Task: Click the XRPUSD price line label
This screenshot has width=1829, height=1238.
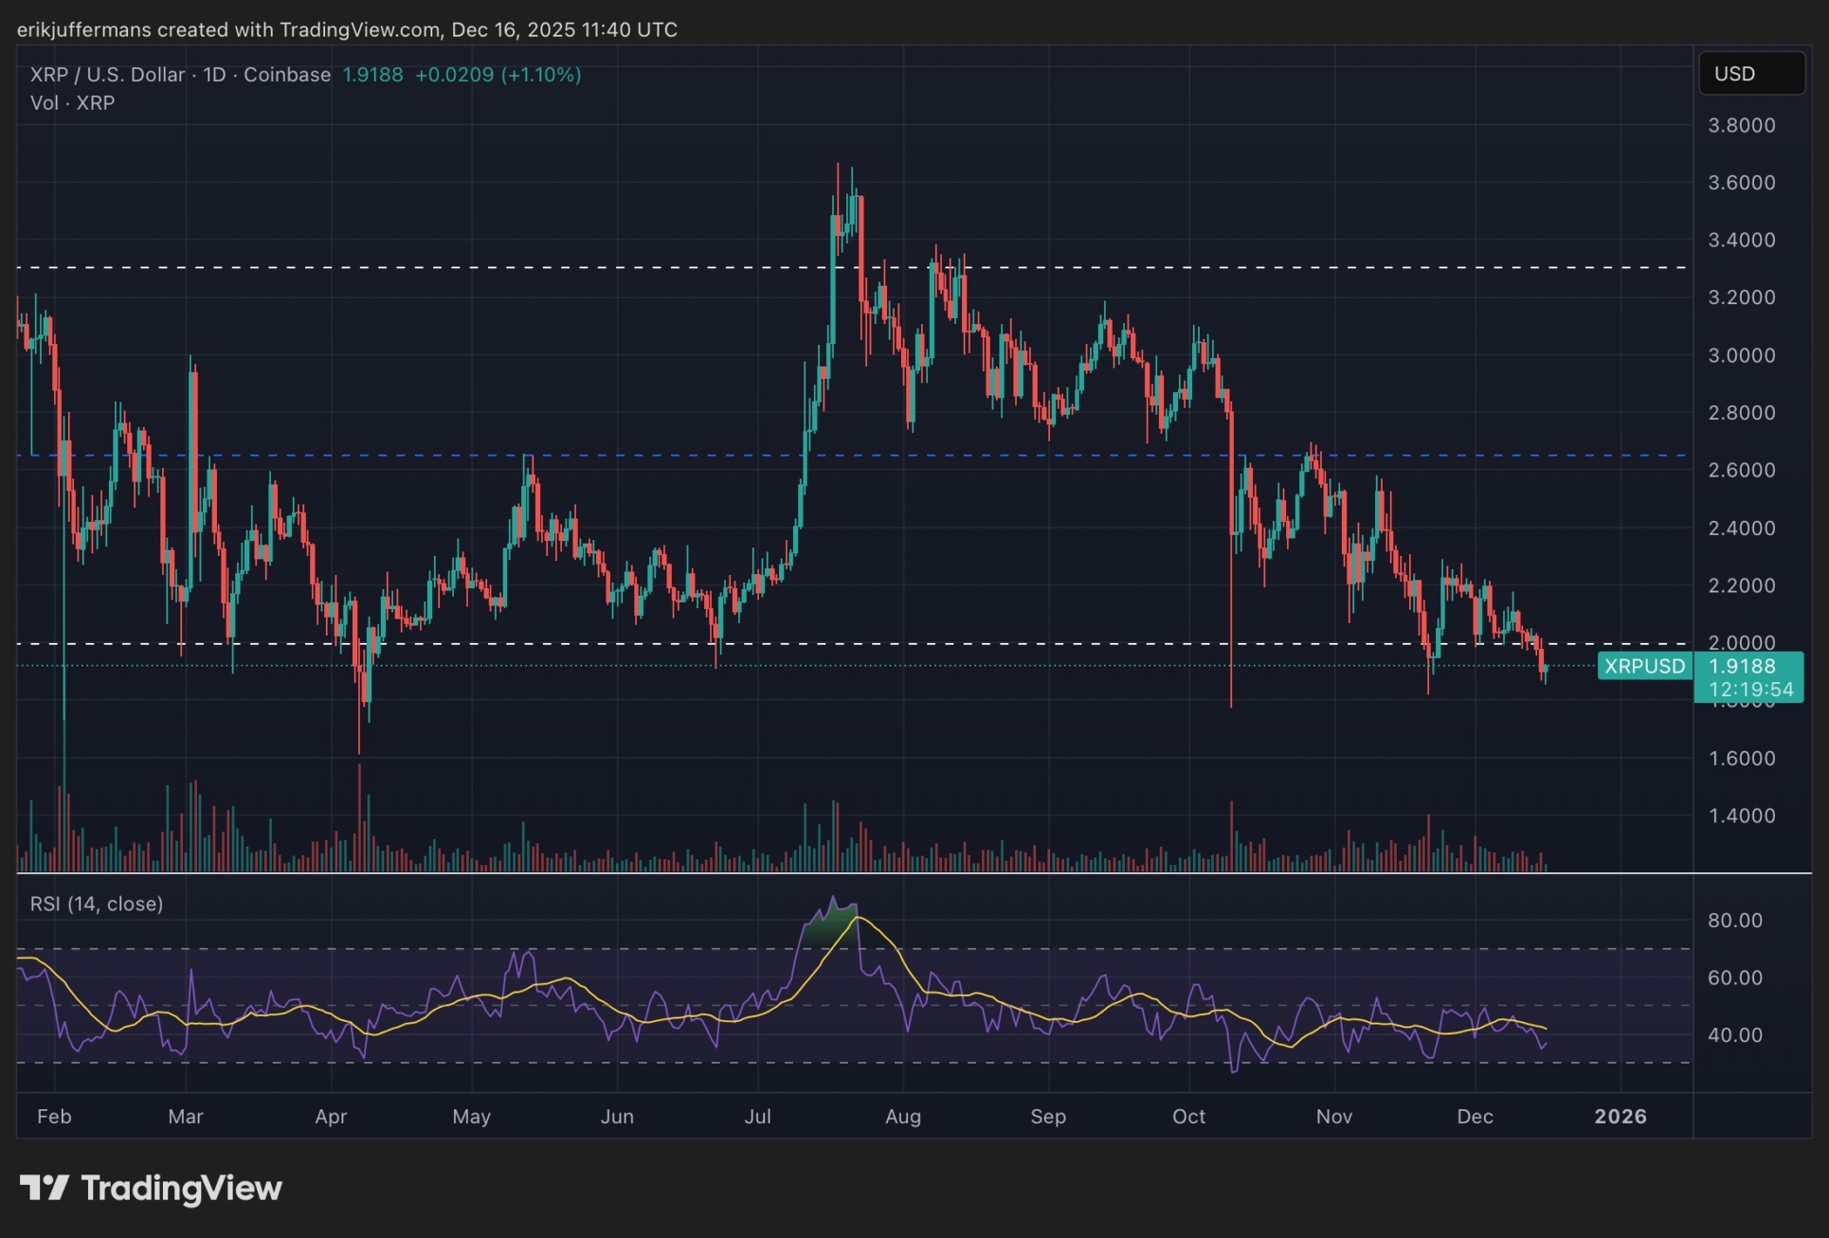Action: click(1644, 666)
